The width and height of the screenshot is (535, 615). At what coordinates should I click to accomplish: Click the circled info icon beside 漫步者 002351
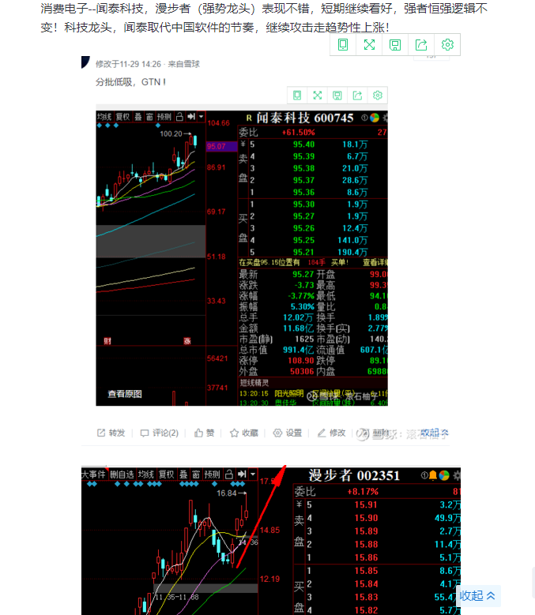[424, 475]
